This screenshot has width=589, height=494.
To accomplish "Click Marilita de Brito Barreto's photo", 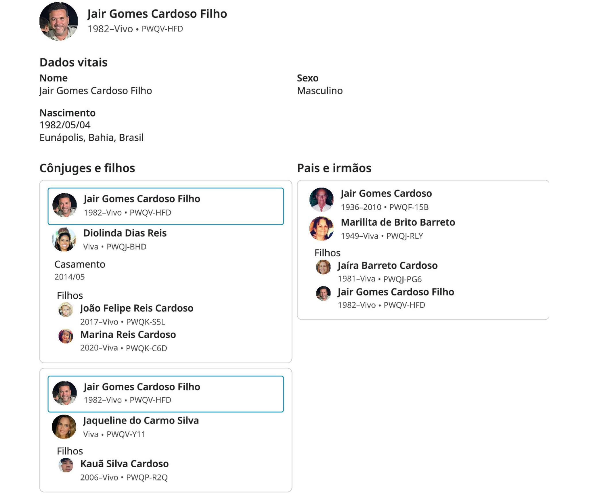I will [321, 228].
